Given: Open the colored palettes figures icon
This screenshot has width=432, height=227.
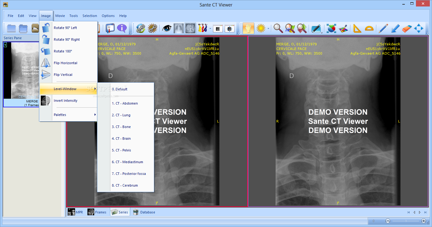Looking at the screenshot, I should [x=202, y=28].
